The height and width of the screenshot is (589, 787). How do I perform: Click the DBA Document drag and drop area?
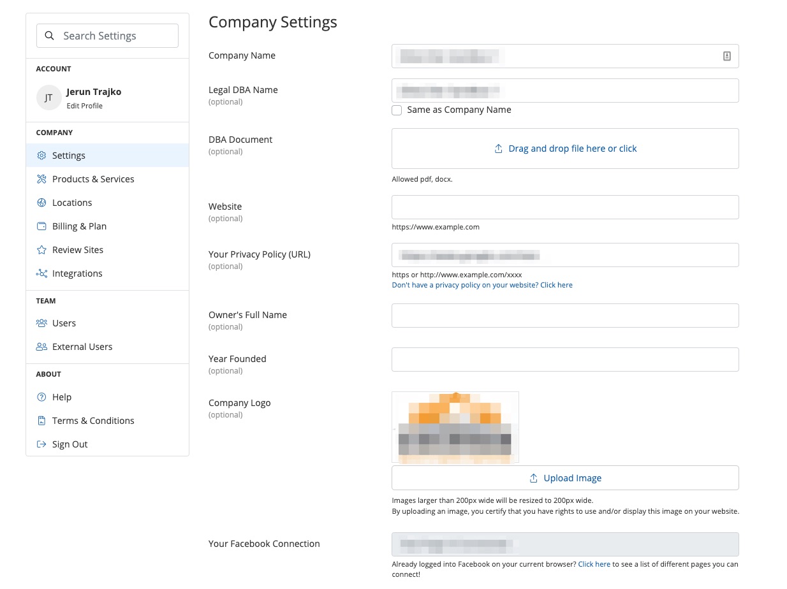click(565, 149)
